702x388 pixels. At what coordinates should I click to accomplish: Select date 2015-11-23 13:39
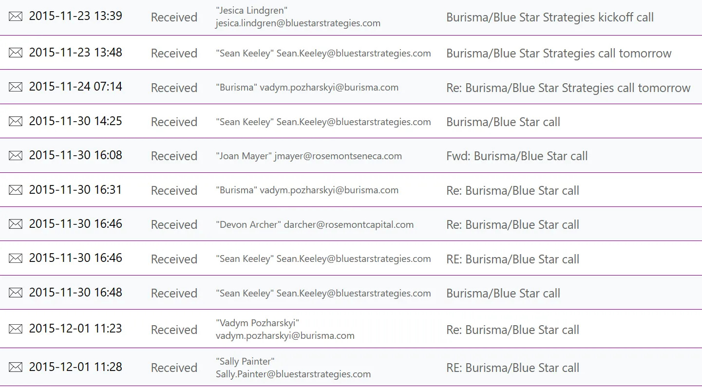[76, 16]
